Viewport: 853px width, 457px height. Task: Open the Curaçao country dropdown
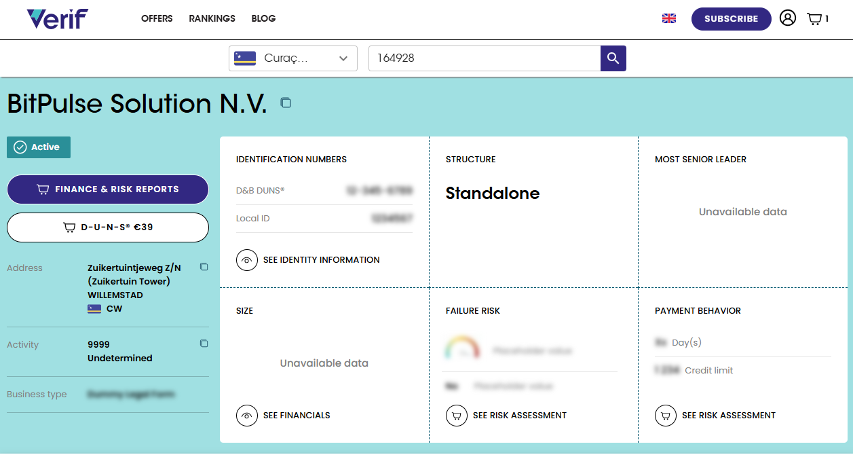[293, 58]
